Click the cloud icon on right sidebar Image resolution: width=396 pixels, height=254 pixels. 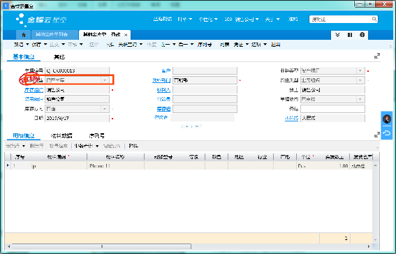(x=387, y=133)
